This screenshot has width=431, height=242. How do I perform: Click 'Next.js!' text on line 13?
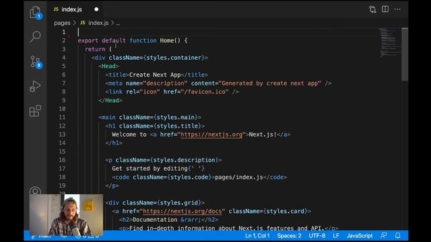pyautogui.click(x=263, y=134)
